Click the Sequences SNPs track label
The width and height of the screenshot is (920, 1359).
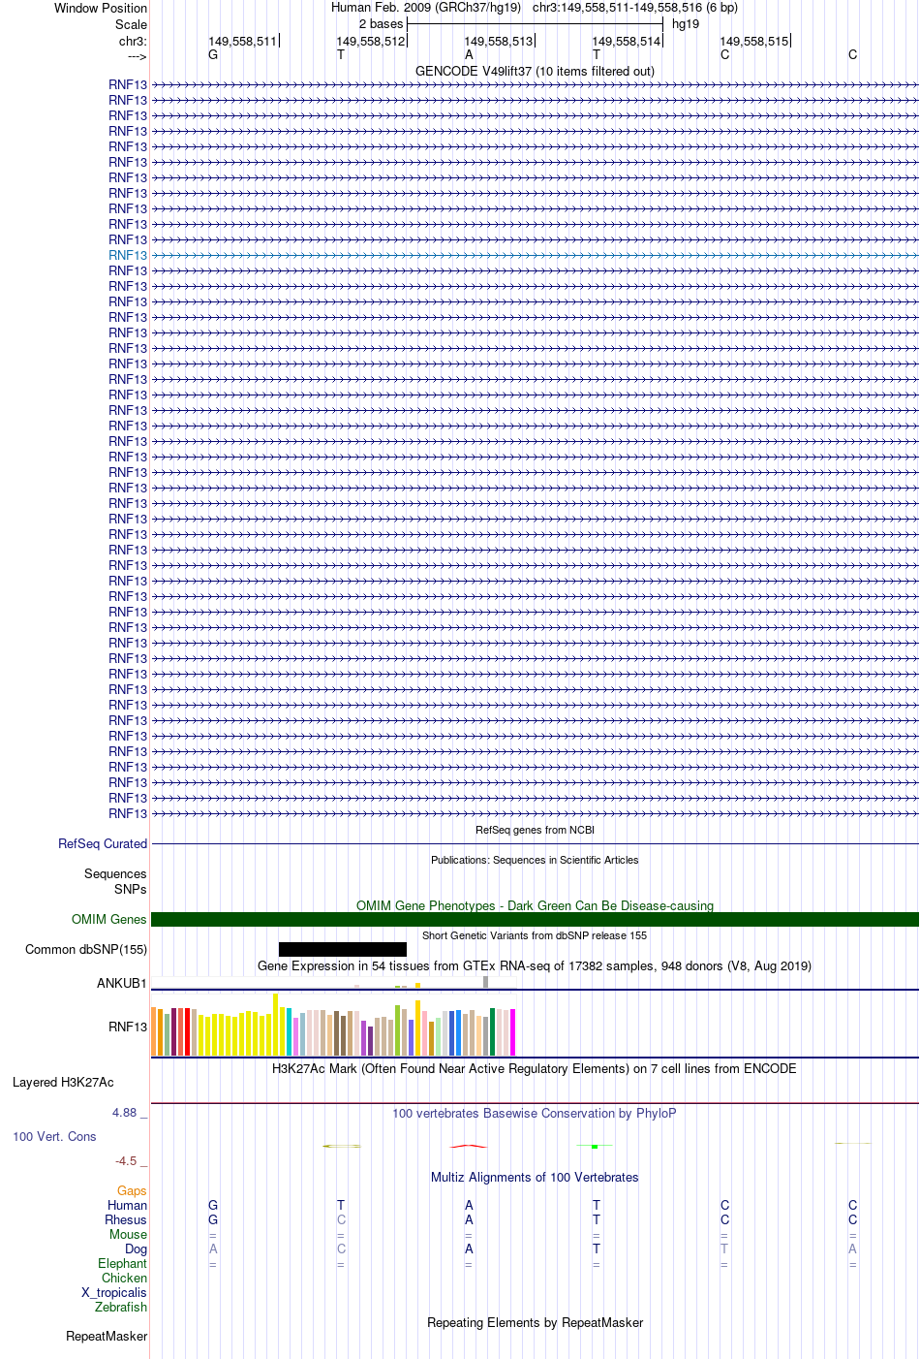pyautogui.click(x=115, y=882)
